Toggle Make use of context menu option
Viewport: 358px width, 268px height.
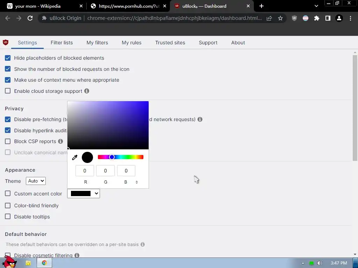8,80
